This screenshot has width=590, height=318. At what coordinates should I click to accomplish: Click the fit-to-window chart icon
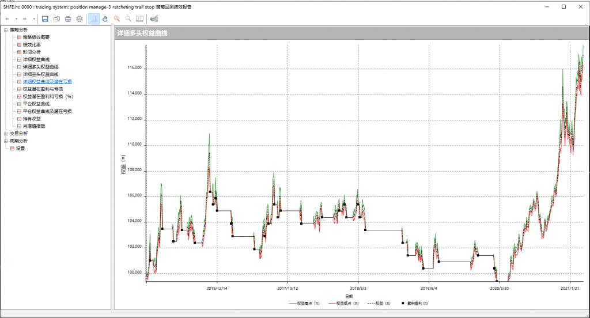[139, 19]
